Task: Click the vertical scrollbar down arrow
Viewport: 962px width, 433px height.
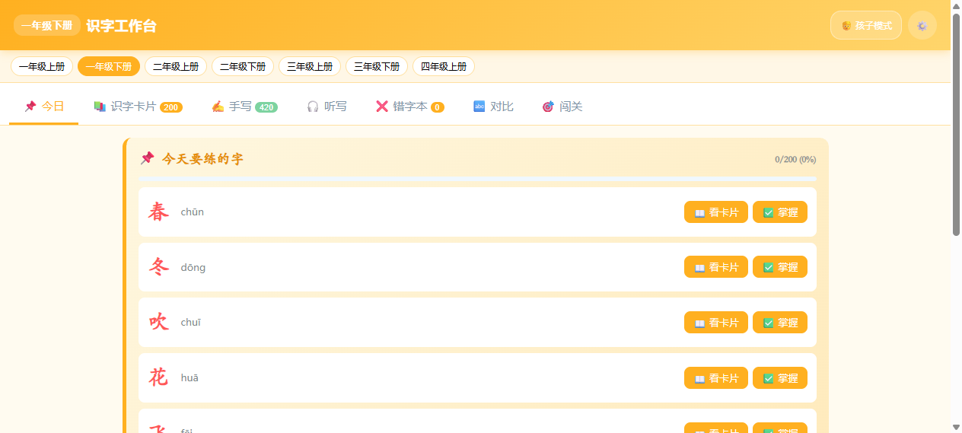Action: 956,427
